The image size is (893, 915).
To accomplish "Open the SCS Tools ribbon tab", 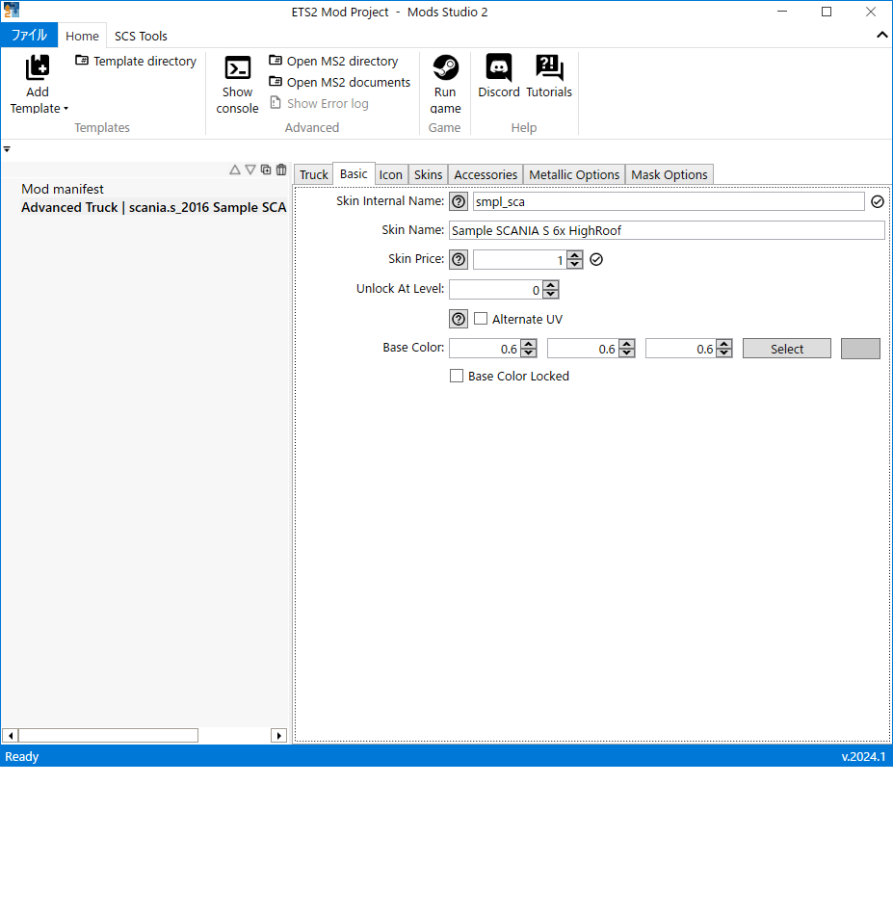I will (x=141, y=37).
